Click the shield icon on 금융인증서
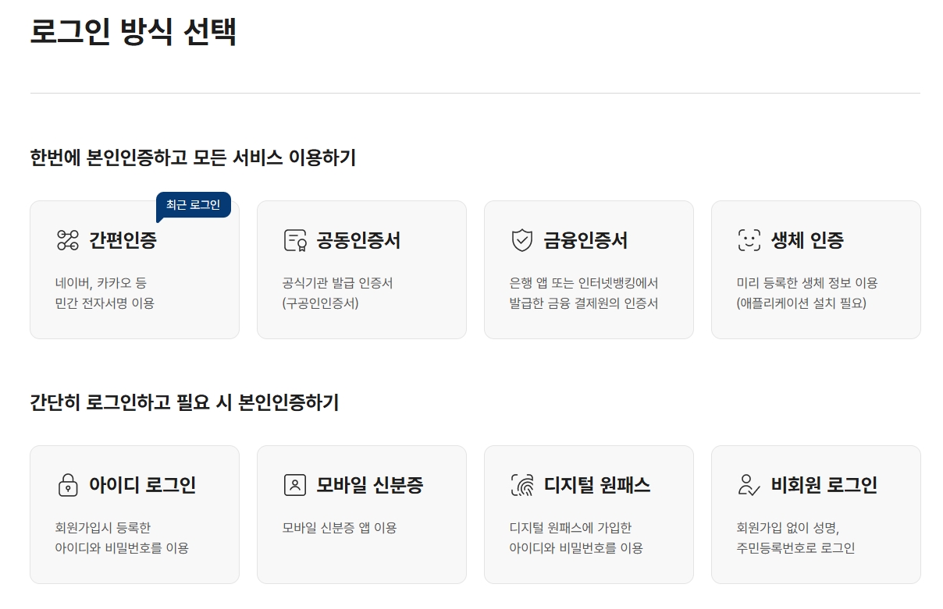943x609 pixels. point(521,241)
